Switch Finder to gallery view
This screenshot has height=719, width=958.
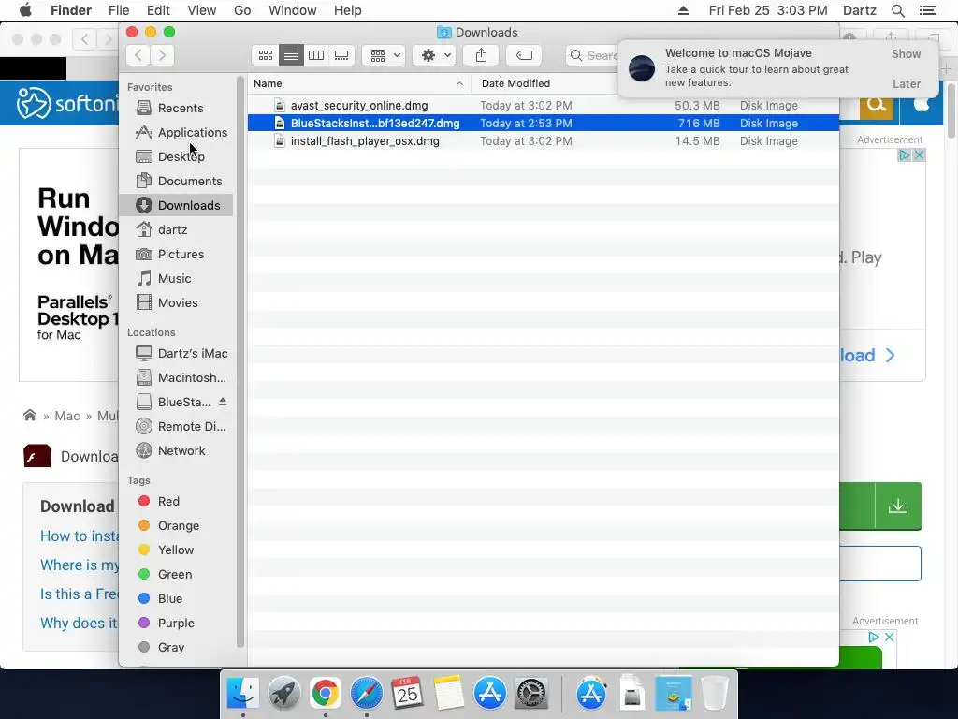pos(341,55)
